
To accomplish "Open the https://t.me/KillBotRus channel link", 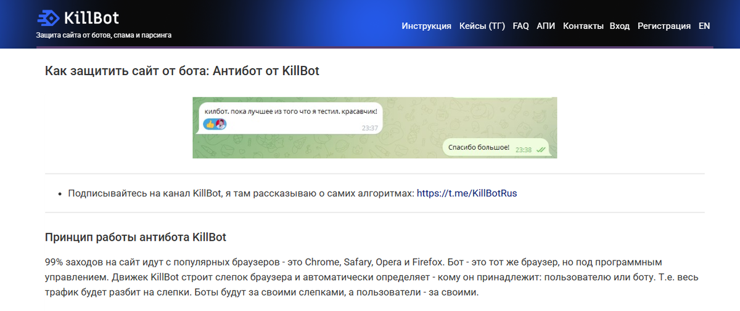I will coord(467,193).
